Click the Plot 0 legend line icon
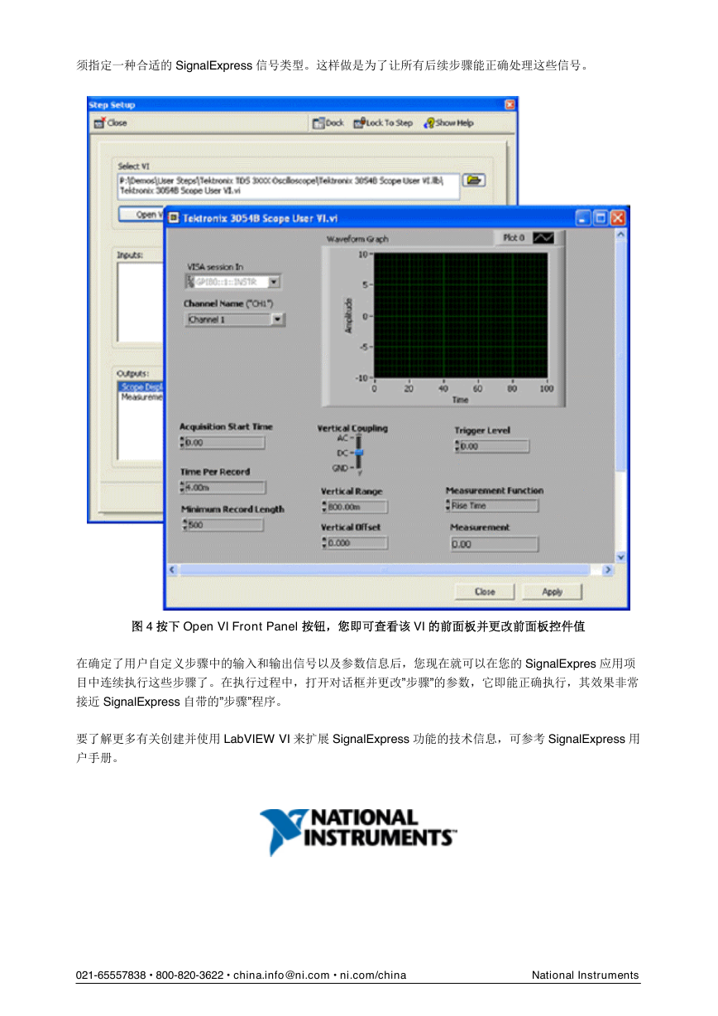718x1016 pixels. coord(543,238)
